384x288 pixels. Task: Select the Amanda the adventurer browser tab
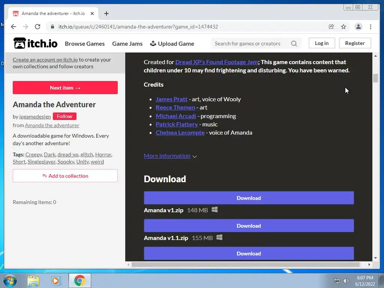pos(53,13)
